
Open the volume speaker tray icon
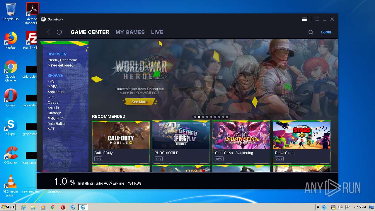340,207
